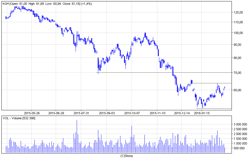Screen dimensions: 252x158
Task: Select the 2015-05-26 date label
Action: (32, 113)
